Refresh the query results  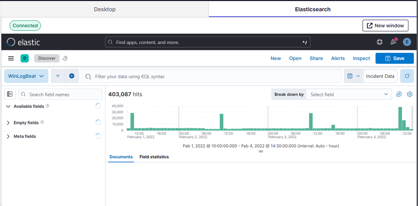(407, 76)
